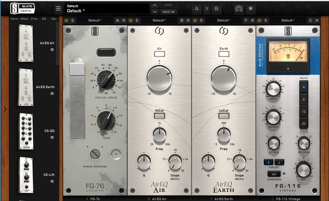
Task: Set FG-116 ratio to 12
Action: [304, 112]
